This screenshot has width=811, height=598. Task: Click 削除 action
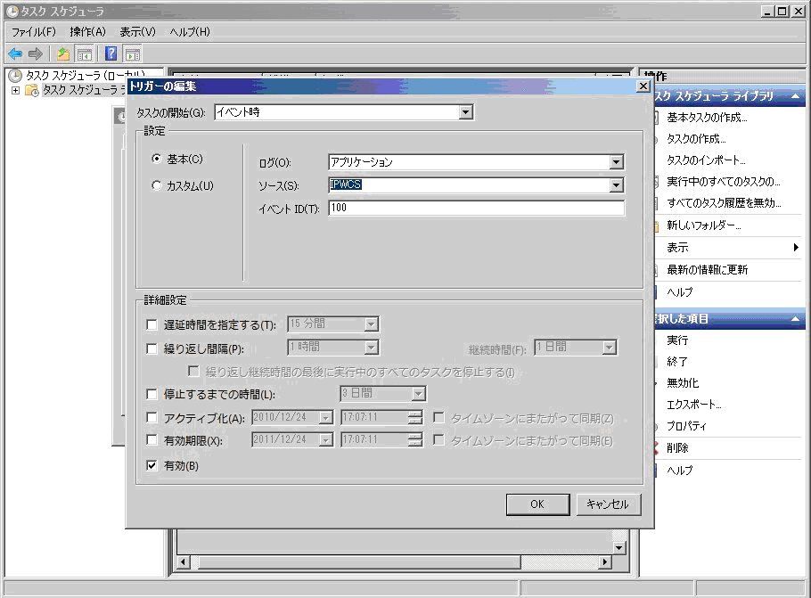[x=677, y=448]
